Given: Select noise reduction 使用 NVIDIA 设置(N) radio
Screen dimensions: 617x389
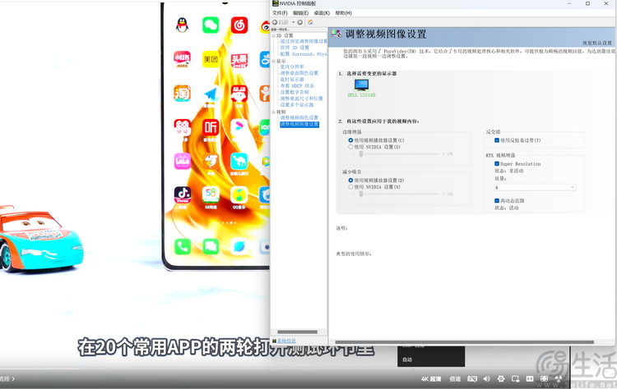Looking at the screenshot, I should pos(350,187).
